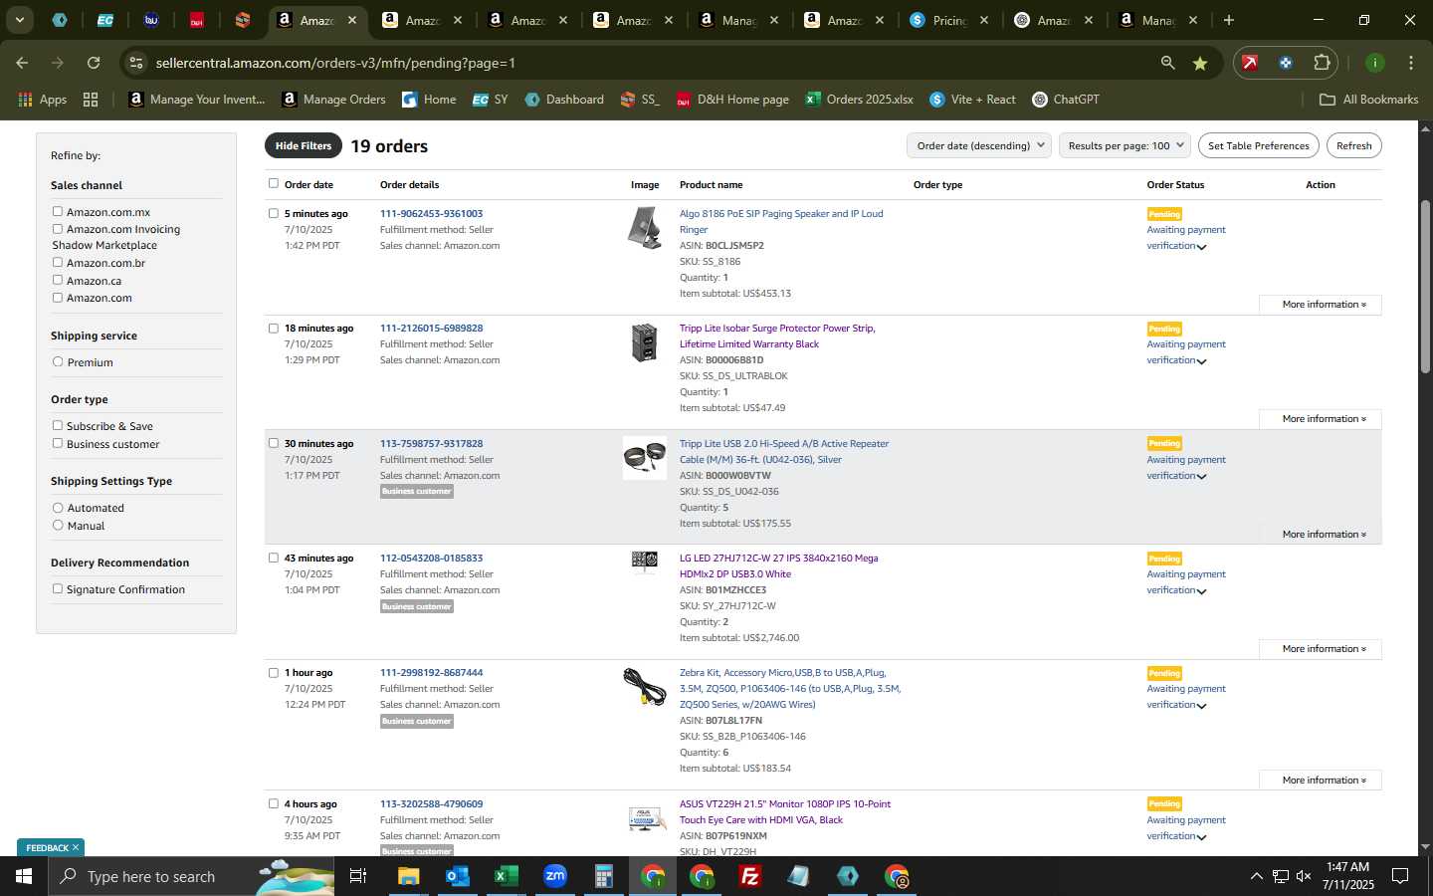The width and height of the screenshot is (1433, 896).
Task: Bookmark this page with star icon
Action: [x=1200, y=63]
